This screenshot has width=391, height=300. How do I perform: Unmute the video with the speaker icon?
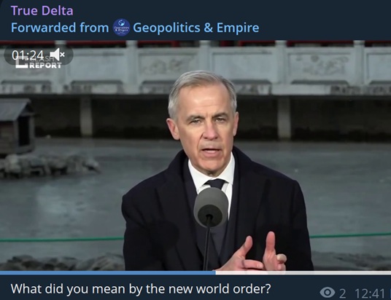click(x=57, y=55)
